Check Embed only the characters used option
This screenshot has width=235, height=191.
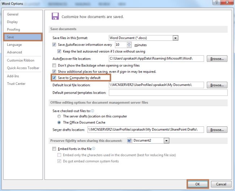point(59,155)
